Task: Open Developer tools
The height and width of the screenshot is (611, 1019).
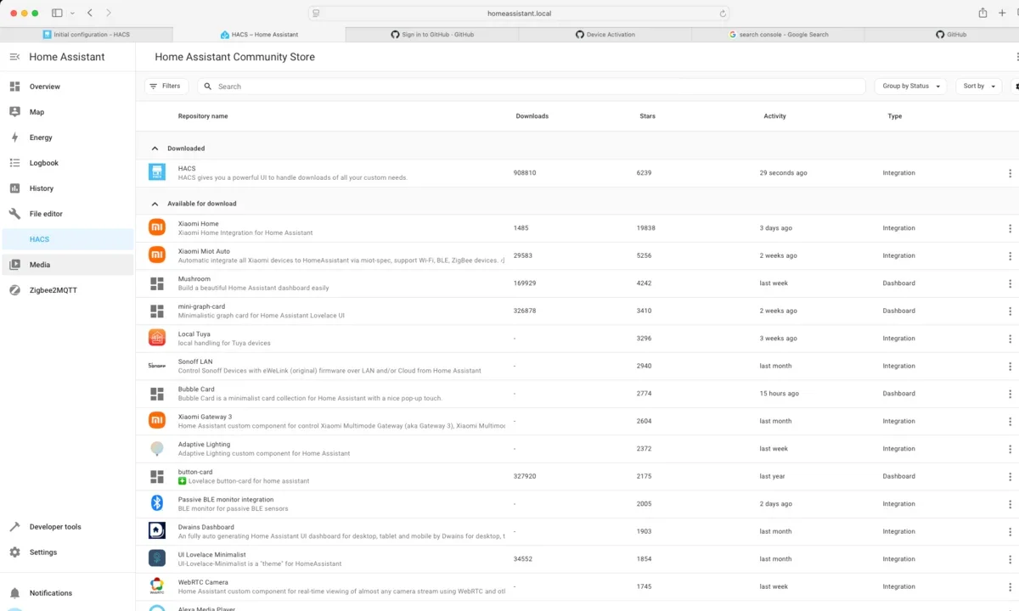Action: pyautogui.click(x=55, y=527)
